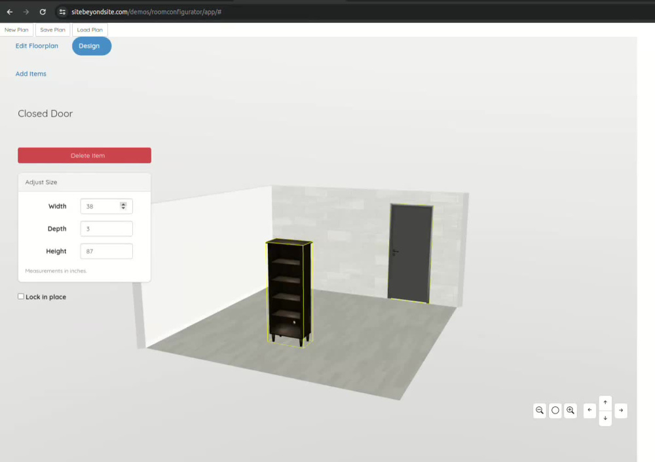Delete the selected Closed Door item

(84, 155)
